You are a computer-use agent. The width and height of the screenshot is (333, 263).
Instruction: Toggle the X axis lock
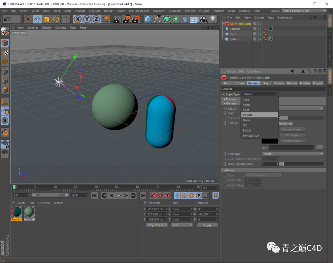[78, 19]
